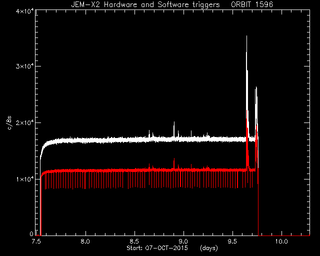The width and height of the screenshot is (320, 256).
Task: Click the 'Start: 07-OCT-2015' label
Action: click(x=157, y=248)
